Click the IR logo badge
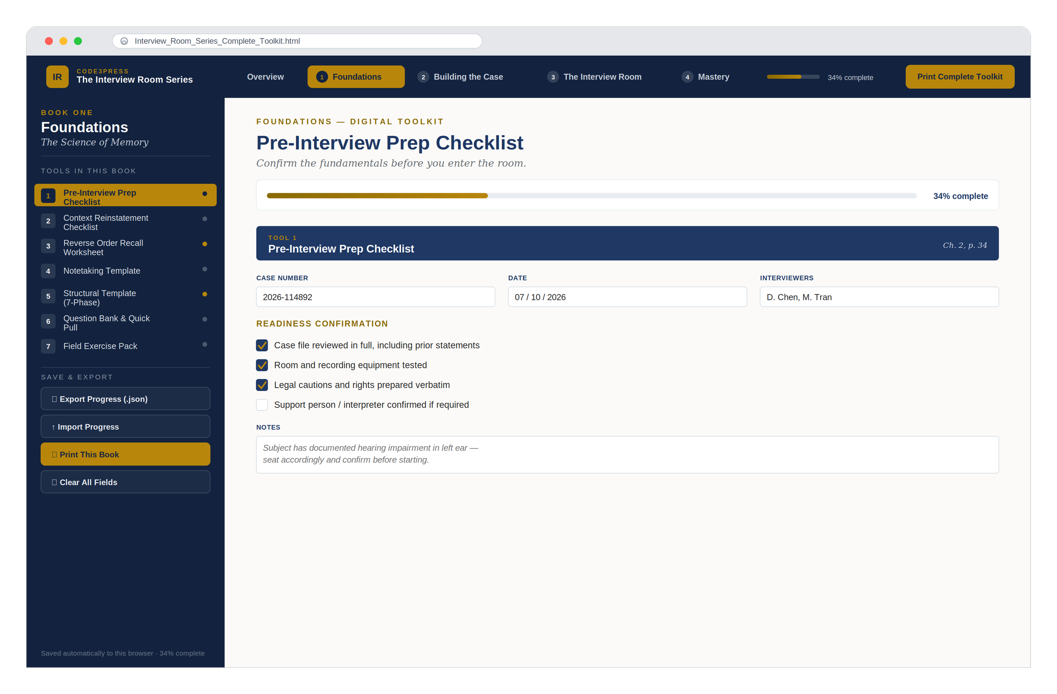This screenshot has width=1057, height=694. [x=58, y=77]
